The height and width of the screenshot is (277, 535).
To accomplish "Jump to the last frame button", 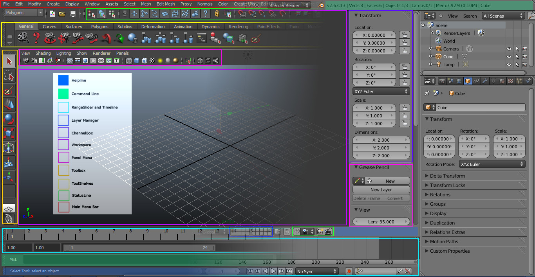I will [x=289, y=271].
